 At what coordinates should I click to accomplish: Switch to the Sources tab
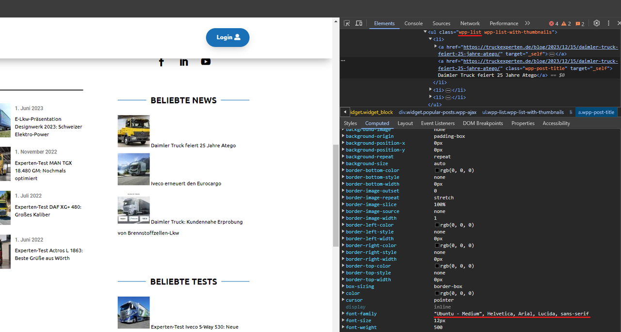[x=441, y=23]
